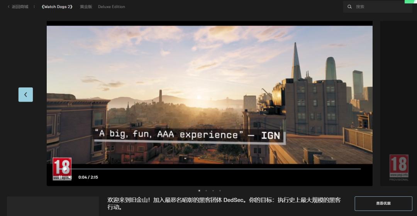Select the first carousel dot
This screenshot has width=417, height=216.
tap(199, 191)
